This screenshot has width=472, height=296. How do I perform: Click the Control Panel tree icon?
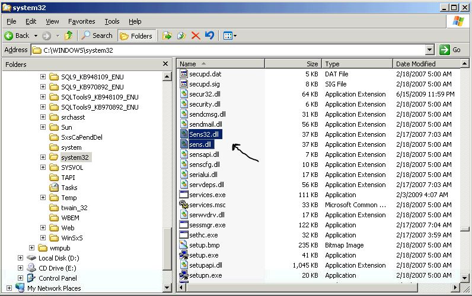pos(31,278)
